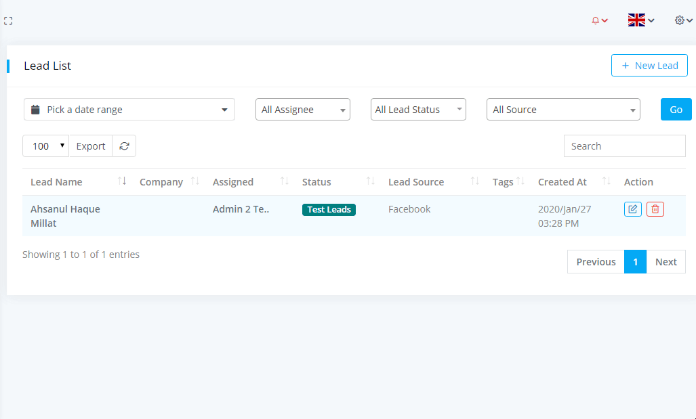The image size is (696, 419).
Task: Expand the All Lead Status dropdown
Action: (x=418, y=110)
